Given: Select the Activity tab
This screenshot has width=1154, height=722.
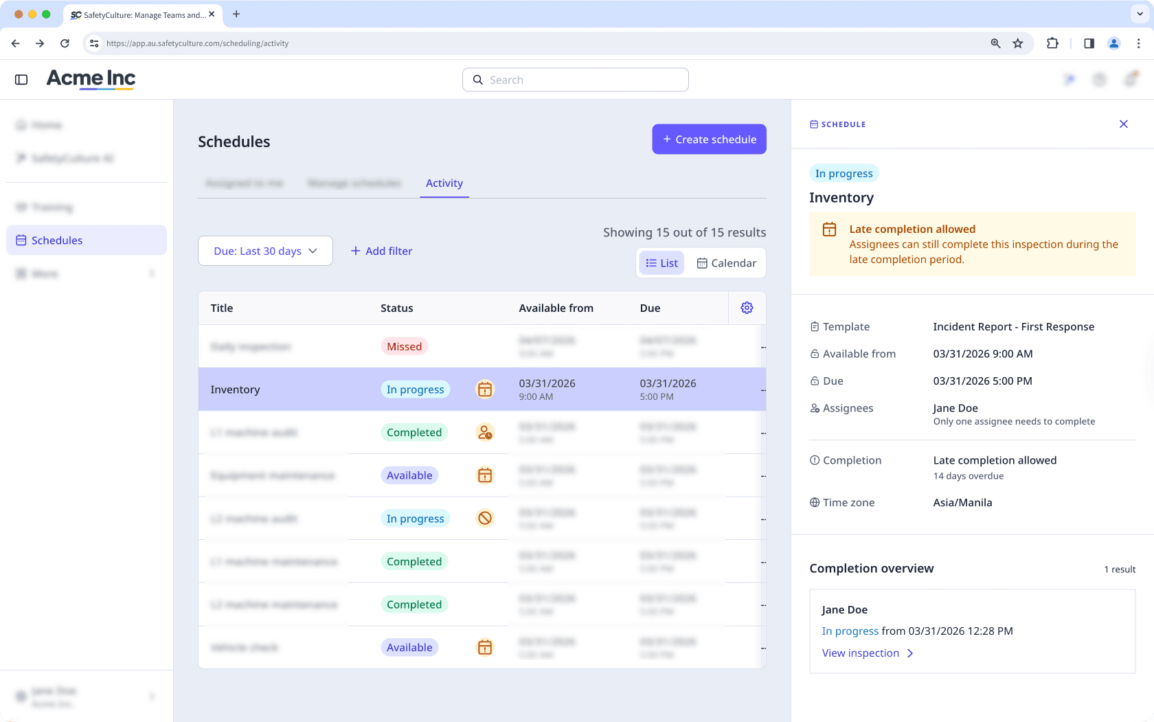Looking at the screenshot, I should coord(444,183).
